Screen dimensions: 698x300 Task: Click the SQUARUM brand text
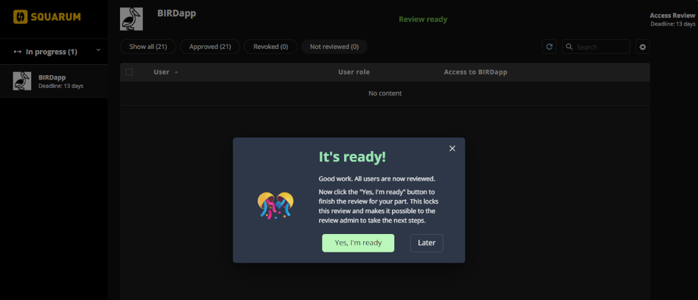tap(56, 17)
